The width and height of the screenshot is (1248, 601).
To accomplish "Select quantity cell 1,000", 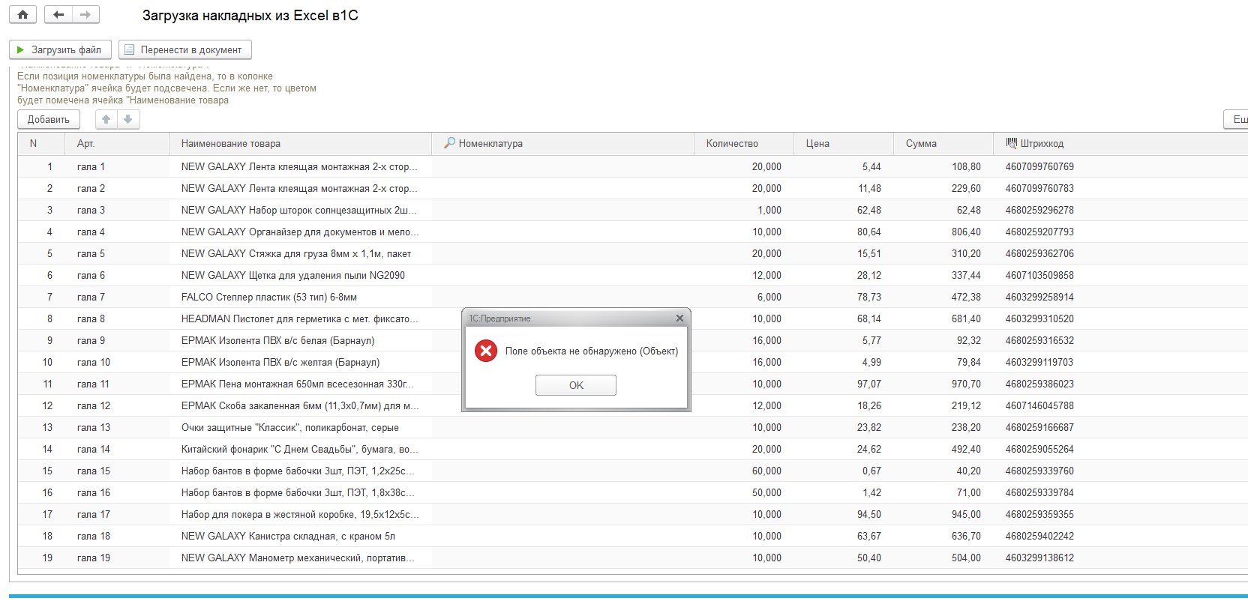I will click(743, 210).
